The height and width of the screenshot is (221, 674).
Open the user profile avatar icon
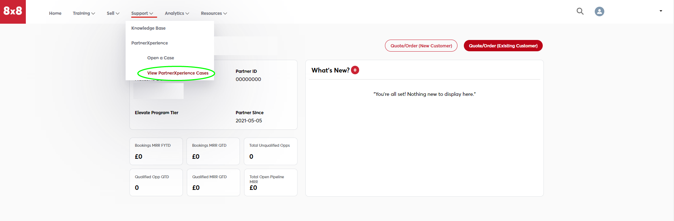pos(599,12)
